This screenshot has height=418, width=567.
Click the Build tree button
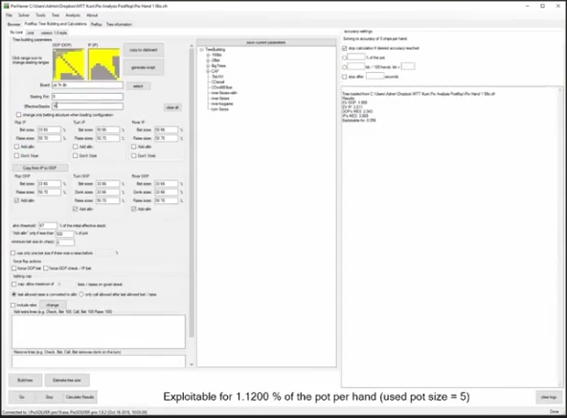[25, 380]
